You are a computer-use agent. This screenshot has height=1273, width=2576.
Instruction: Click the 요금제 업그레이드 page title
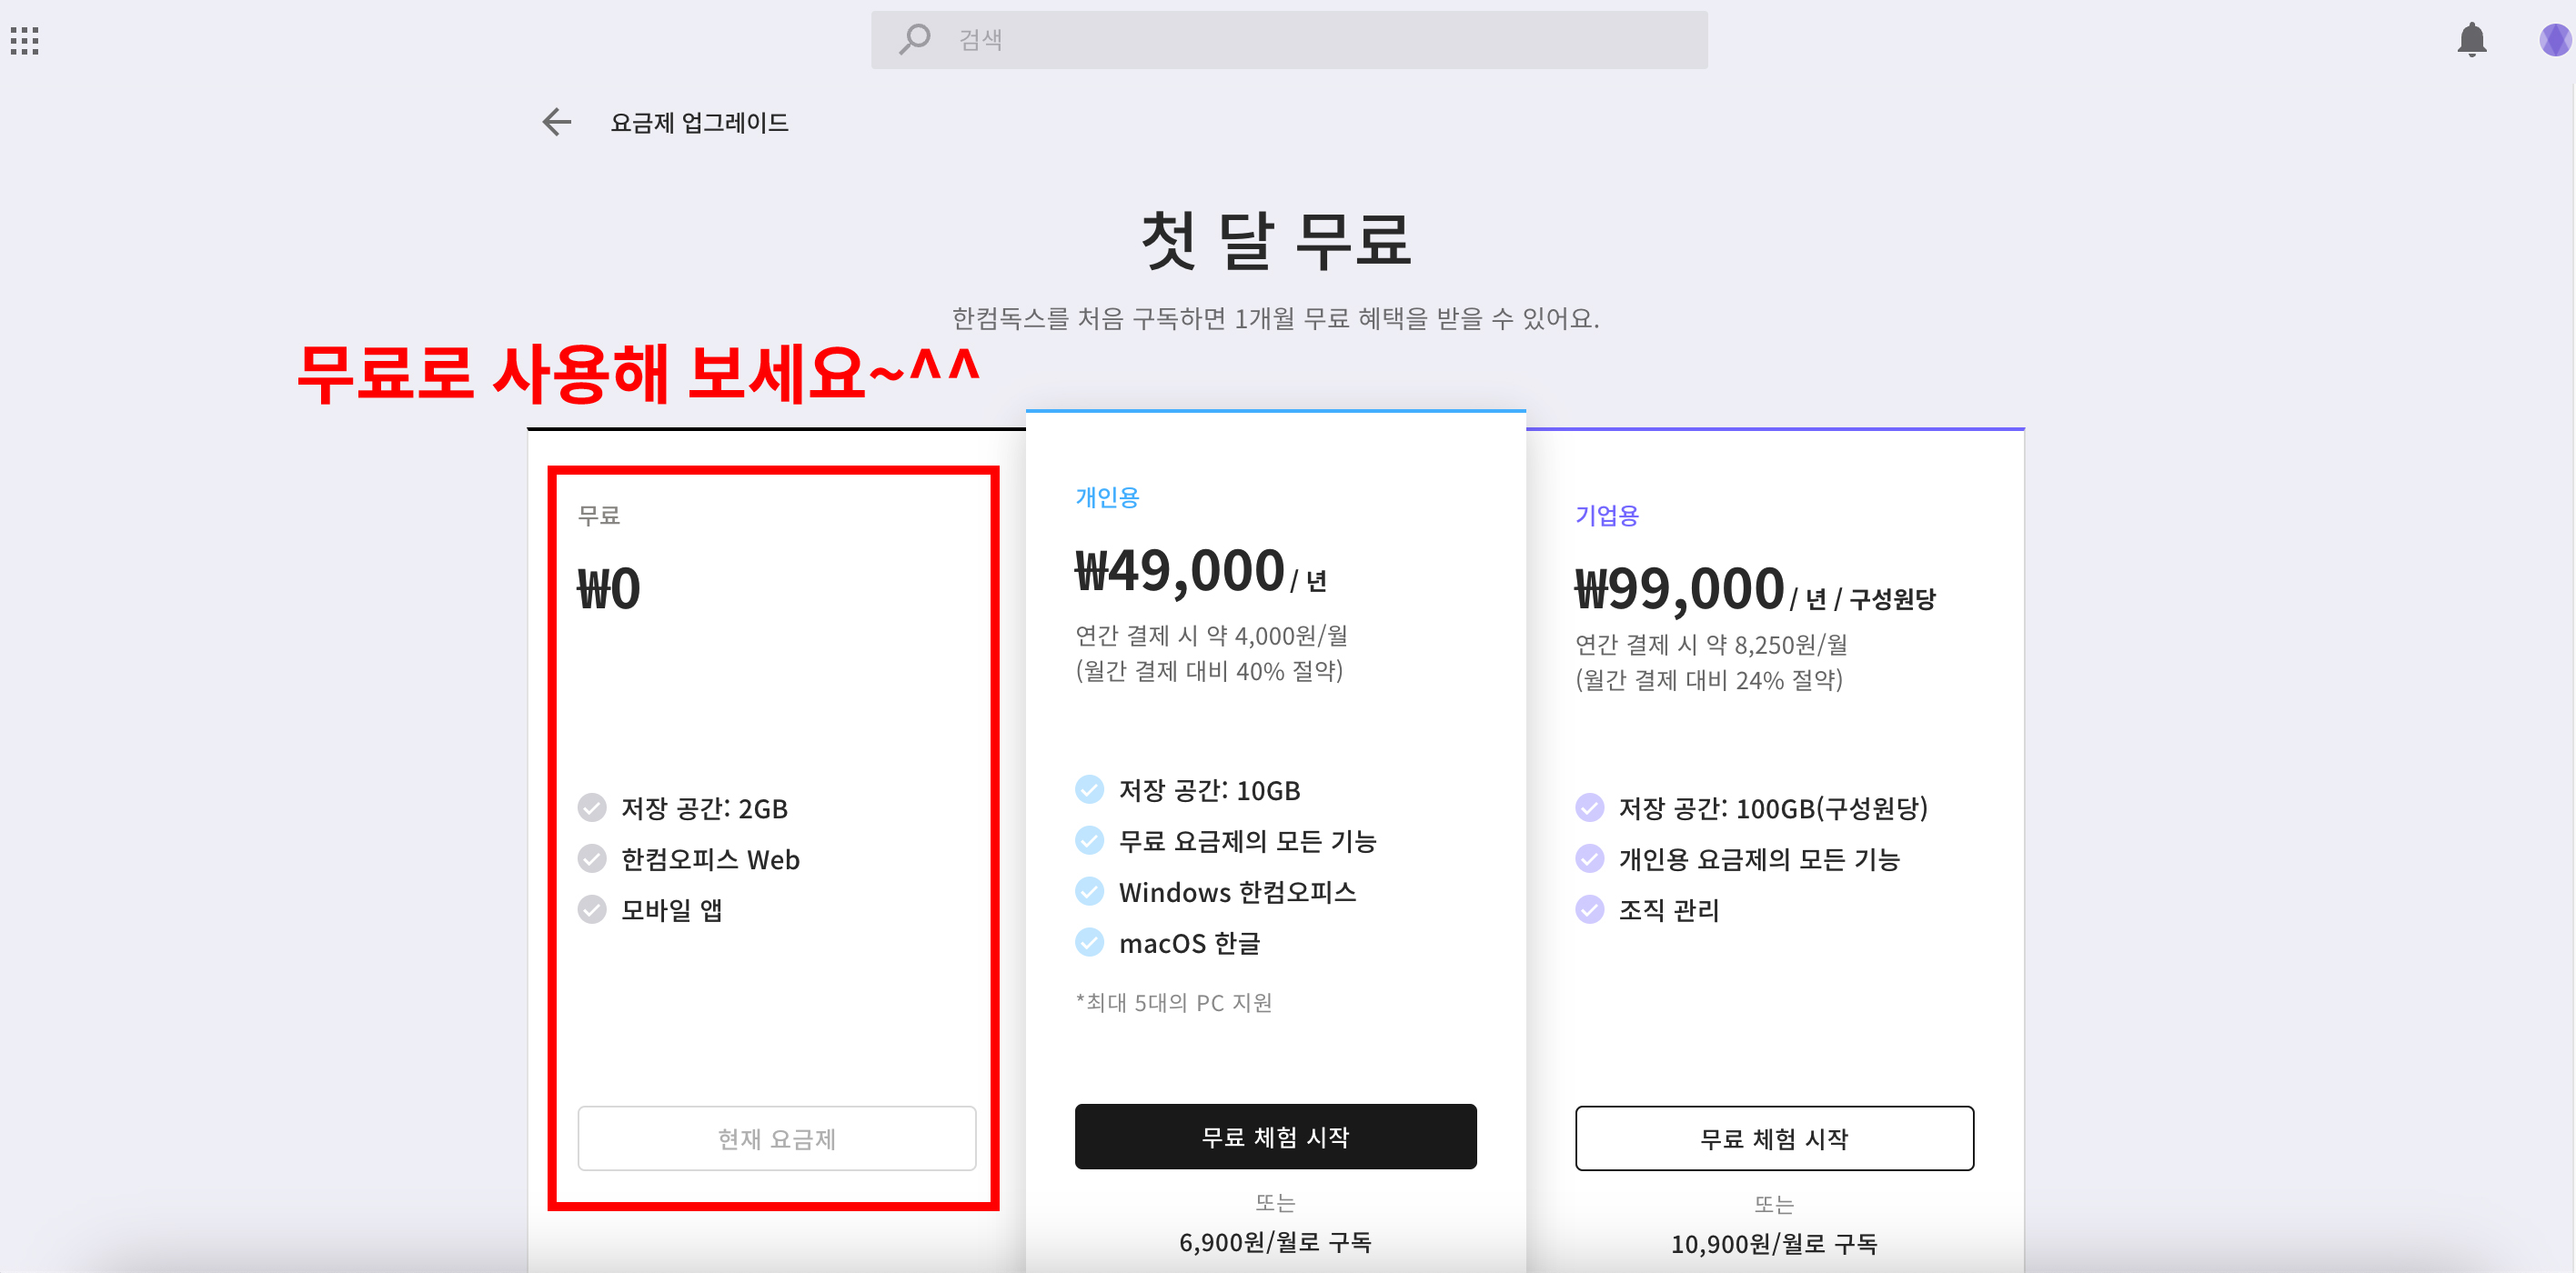(x=699, y=122)
